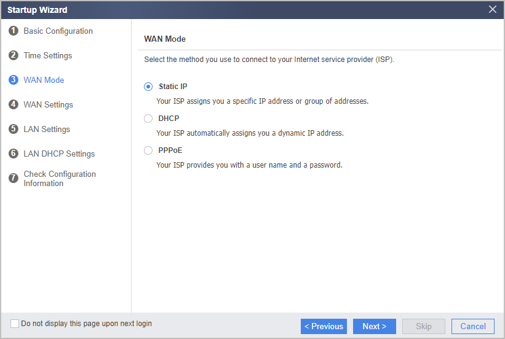Viewport: 505px width, 339px height.
Task: Click the Next button
Action: [x=374, y=327]
